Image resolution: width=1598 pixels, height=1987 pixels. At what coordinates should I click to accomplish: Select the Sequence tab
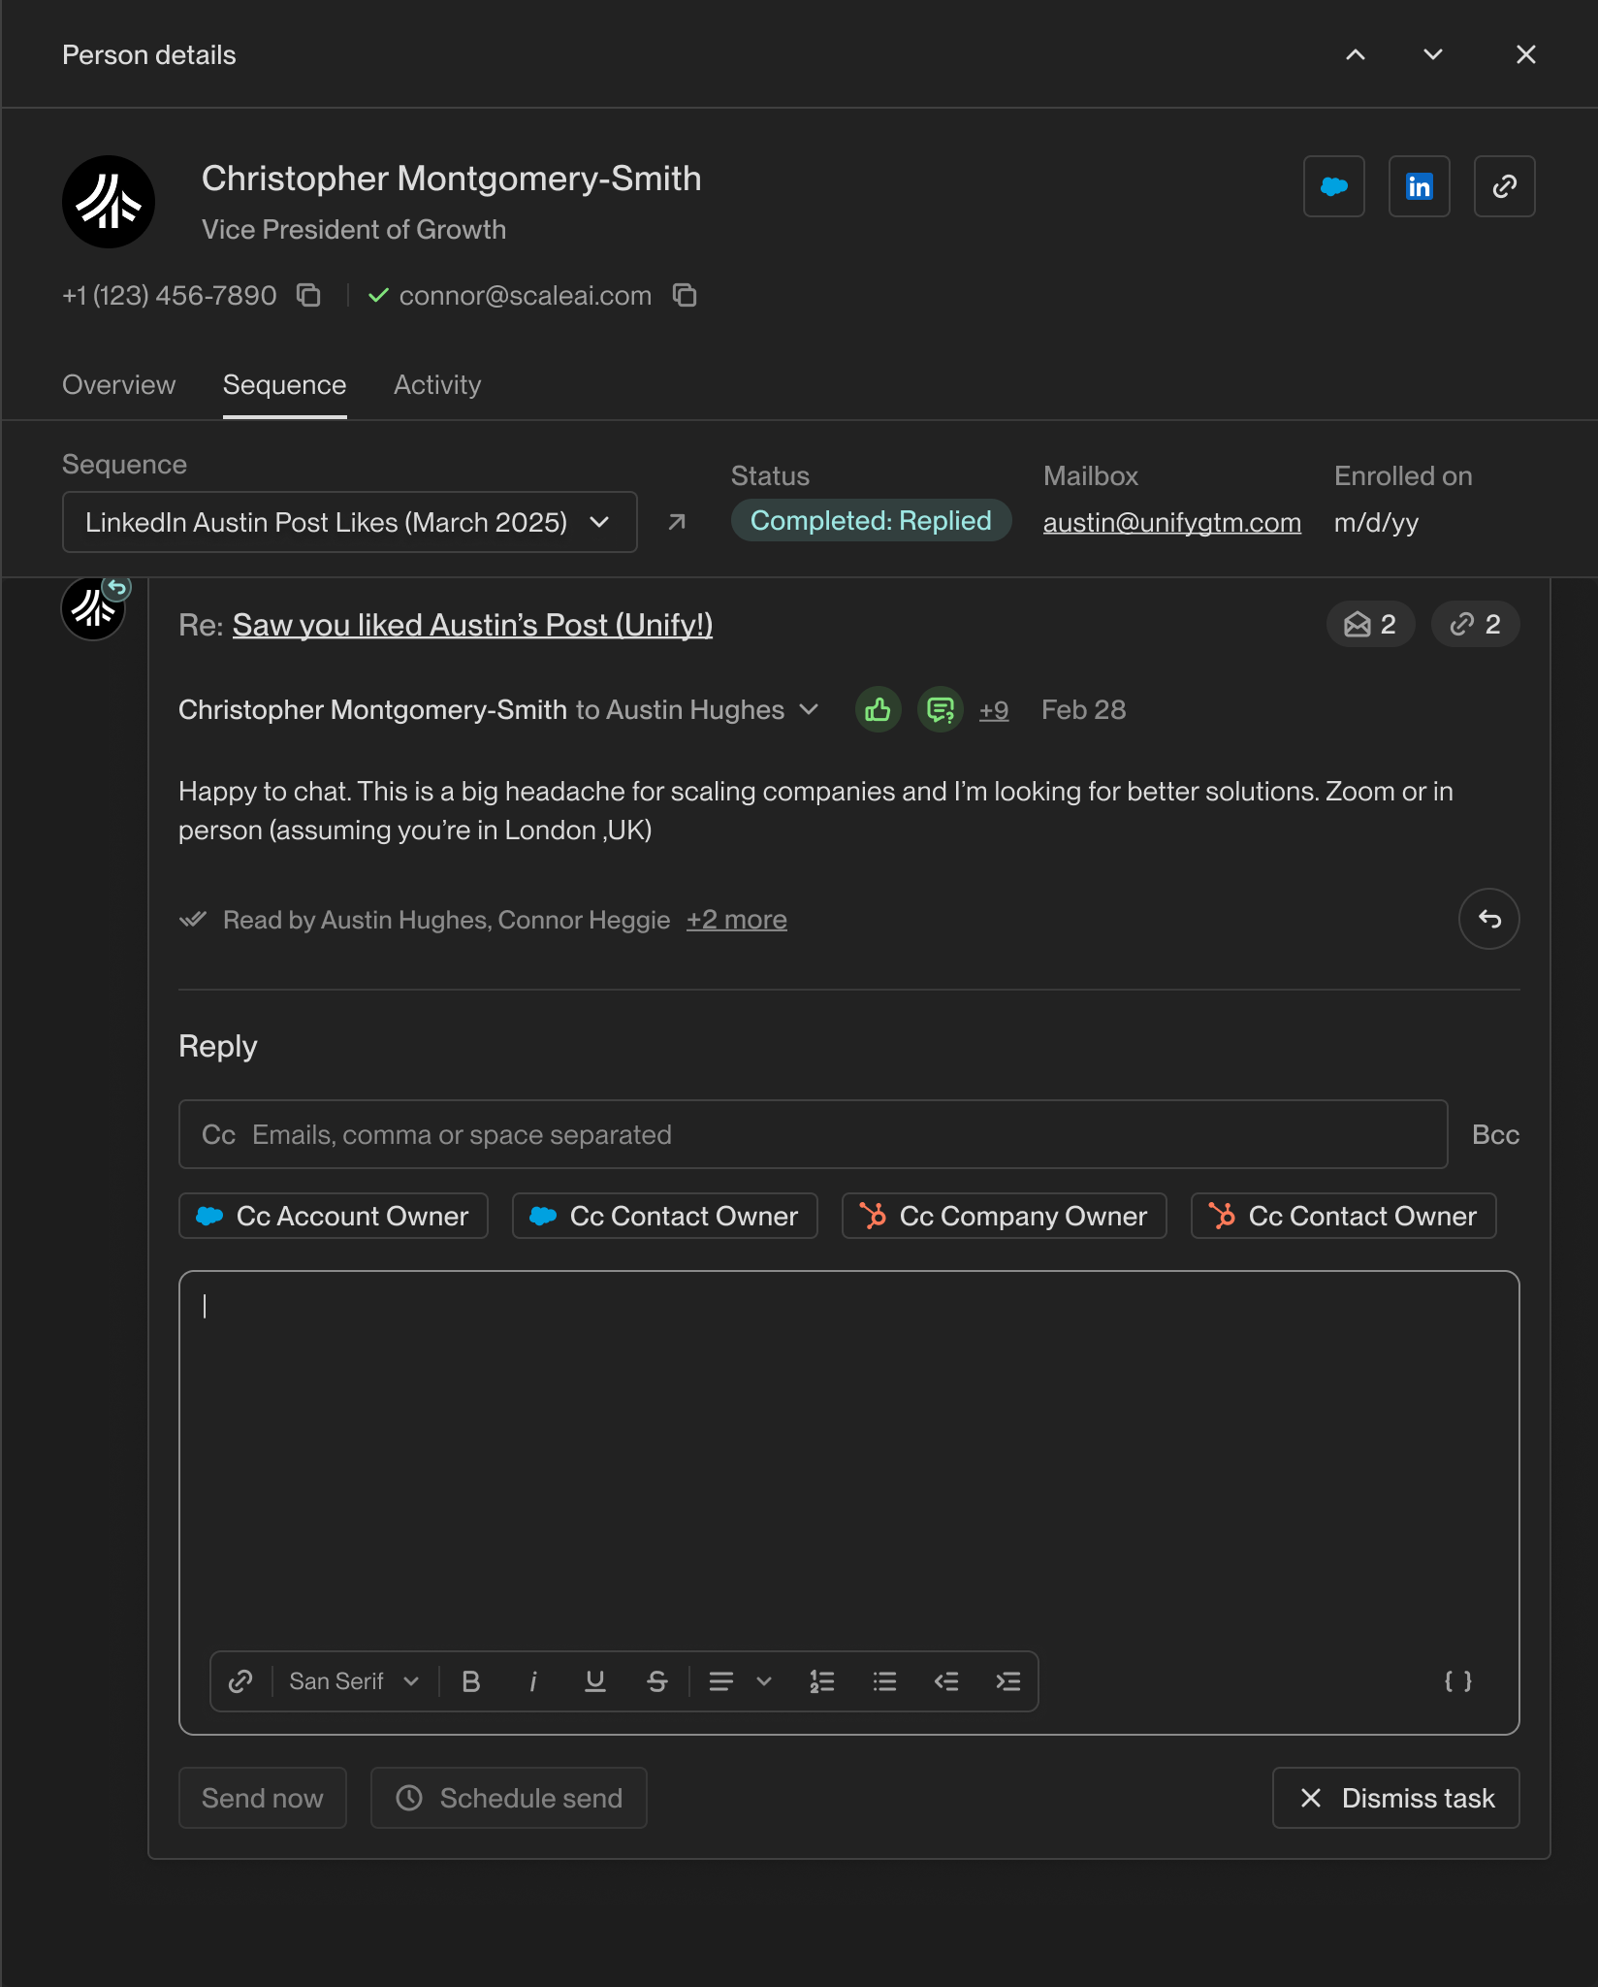tap(285, 385)
